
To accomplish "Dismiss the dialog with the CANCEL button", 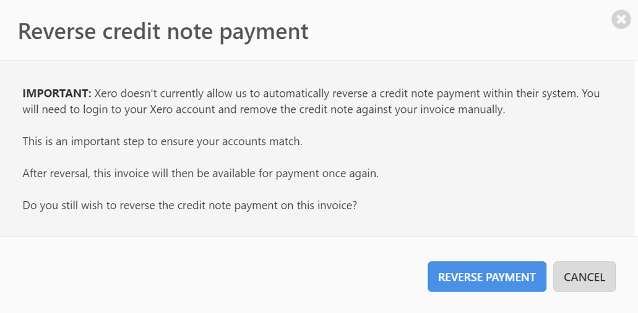I will [584, 277].
